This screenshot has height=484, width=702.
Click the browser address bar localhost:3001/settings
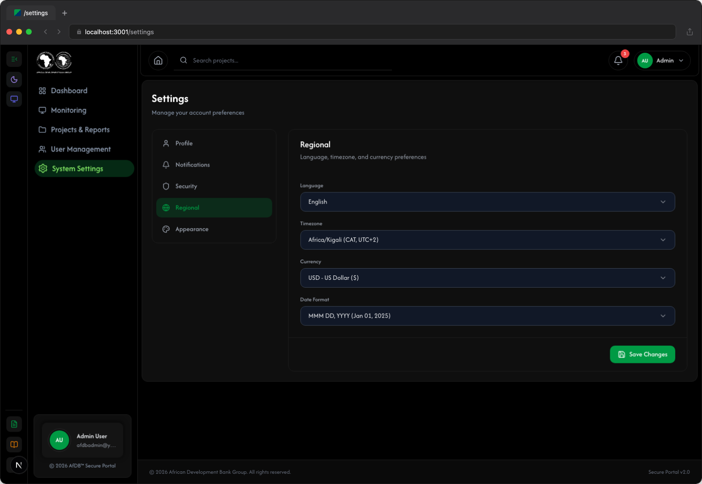pyautogui.click(x=372, y=32)
